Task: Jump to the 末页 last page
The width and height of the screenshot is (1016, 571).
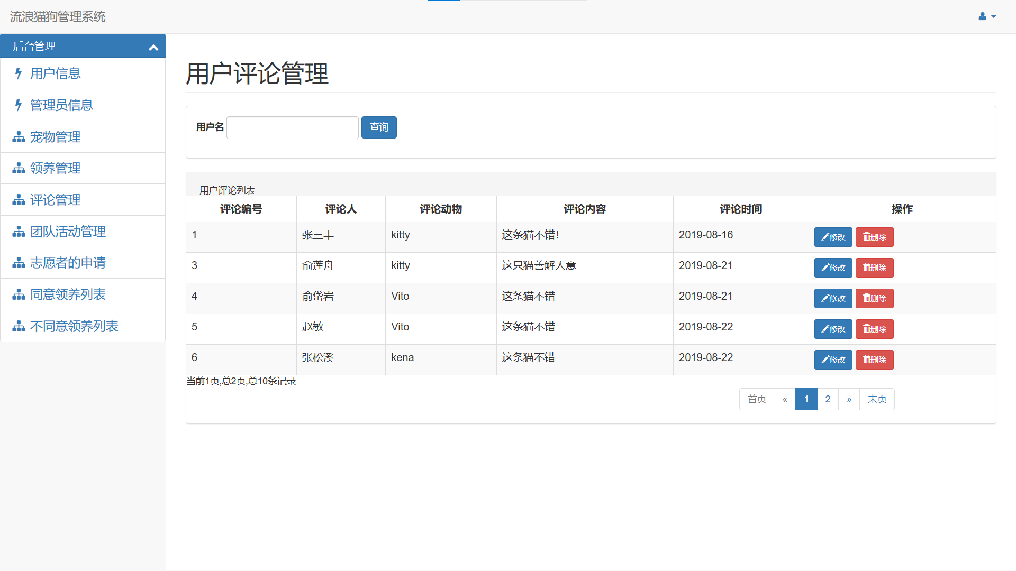Action: [877, 400]
